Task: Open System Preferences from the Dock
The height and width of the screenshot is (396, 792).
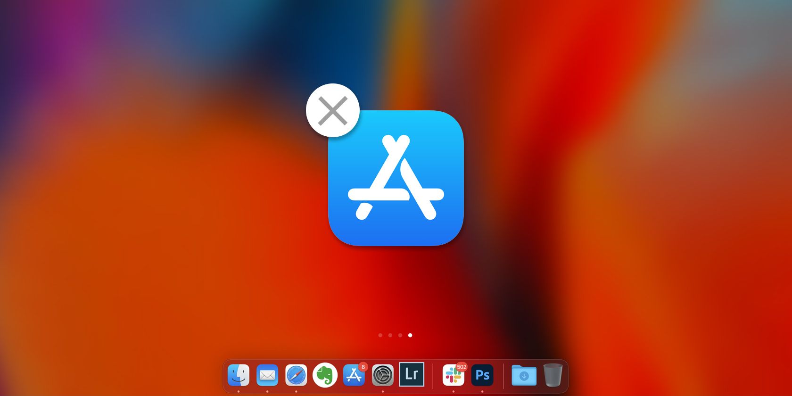Action: [383, 375]
